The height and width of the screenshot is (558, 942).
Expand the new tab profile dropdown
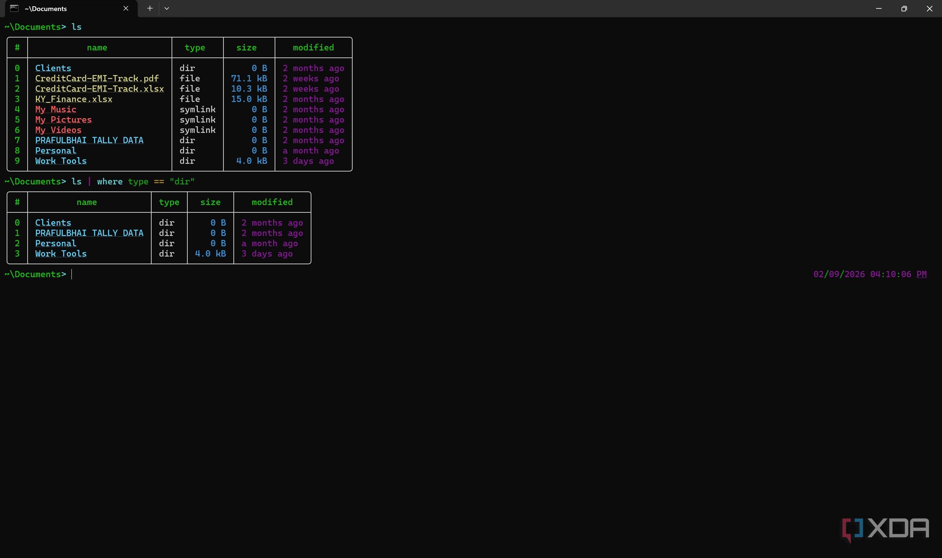click(167, 8)
